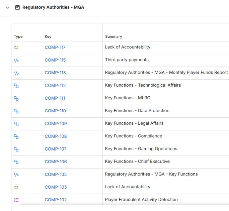Select the Third party payments summary cell
The height and width of the screenshot is (211, 229).
click(127, 60)
